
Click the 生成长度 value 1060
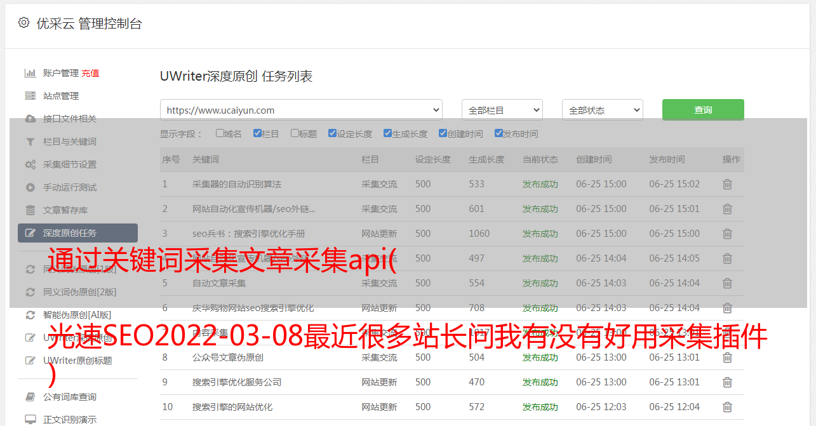point(479,234)
